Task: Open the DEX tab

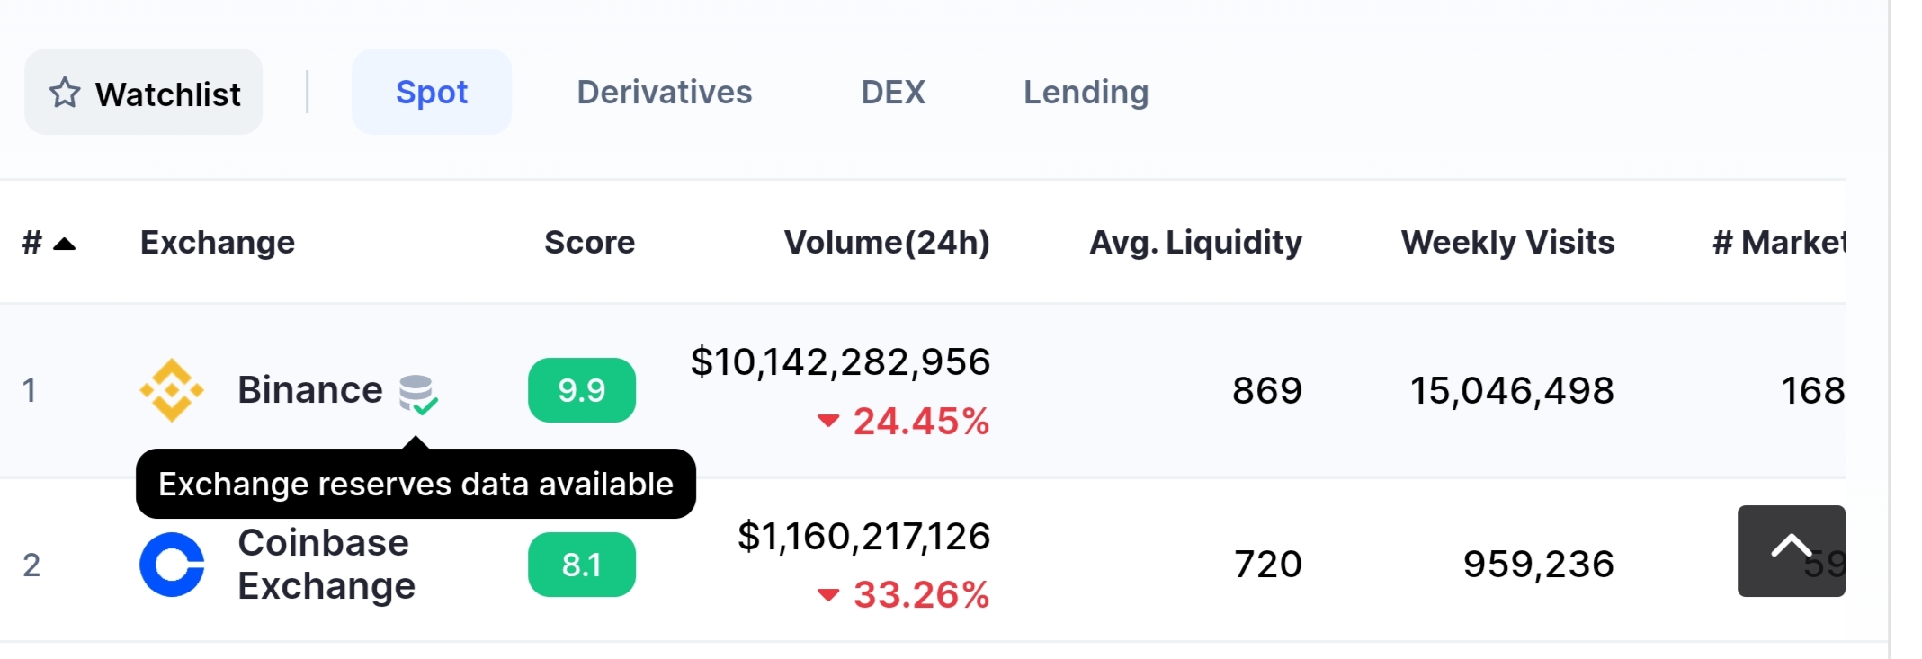Action: tap(893, 92)
